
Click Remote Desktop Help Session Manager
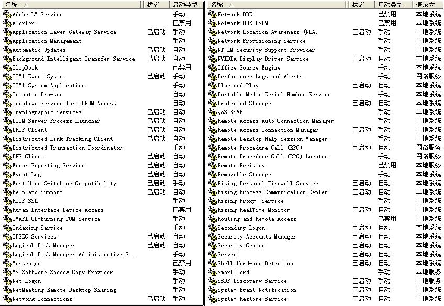click(x=272, y=139)
